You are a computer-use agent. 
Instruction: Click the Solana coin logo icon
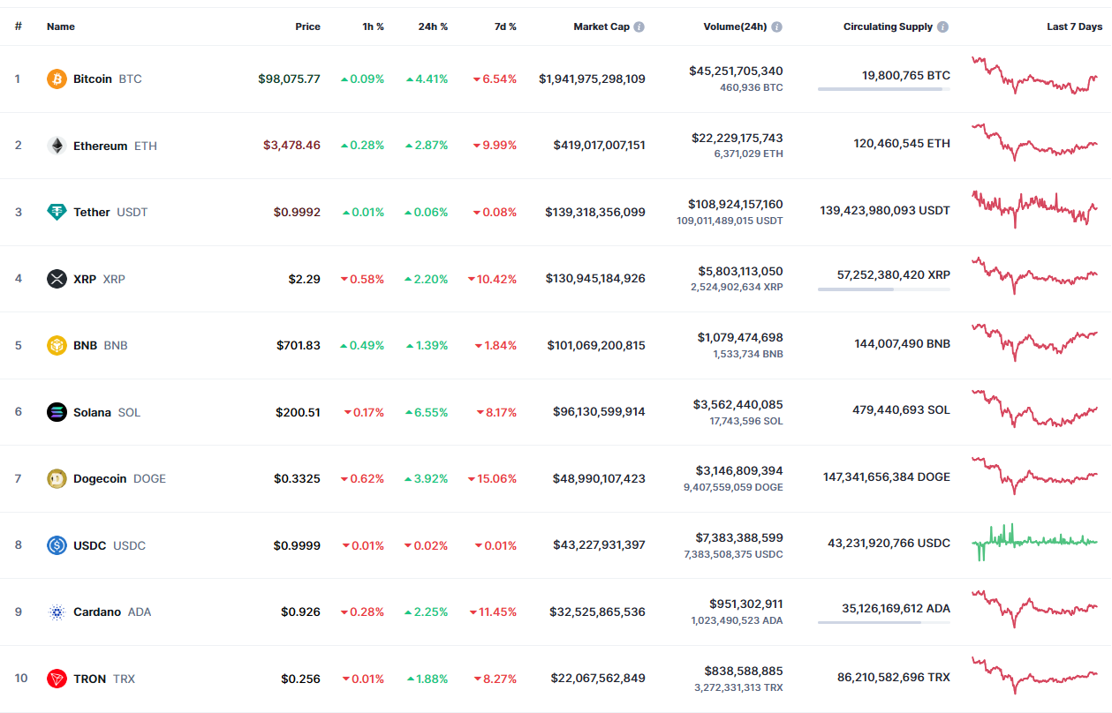(57, 412)
